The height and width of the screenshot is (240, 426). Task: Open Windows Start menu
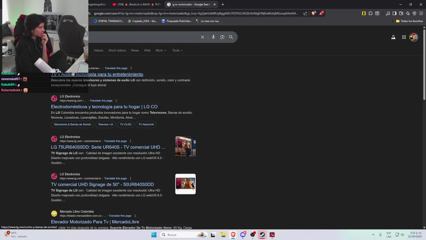coord(154,235)
